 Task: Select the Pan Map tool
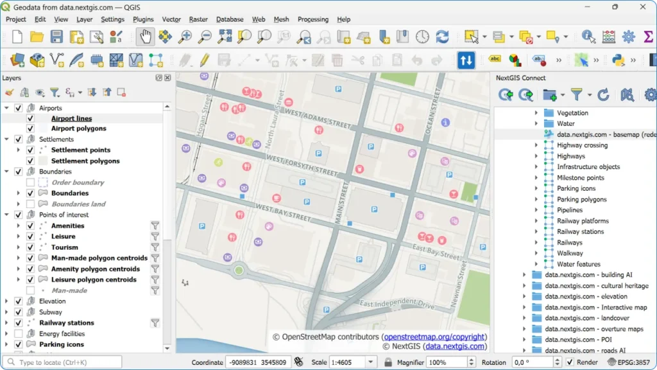(145, 37)
